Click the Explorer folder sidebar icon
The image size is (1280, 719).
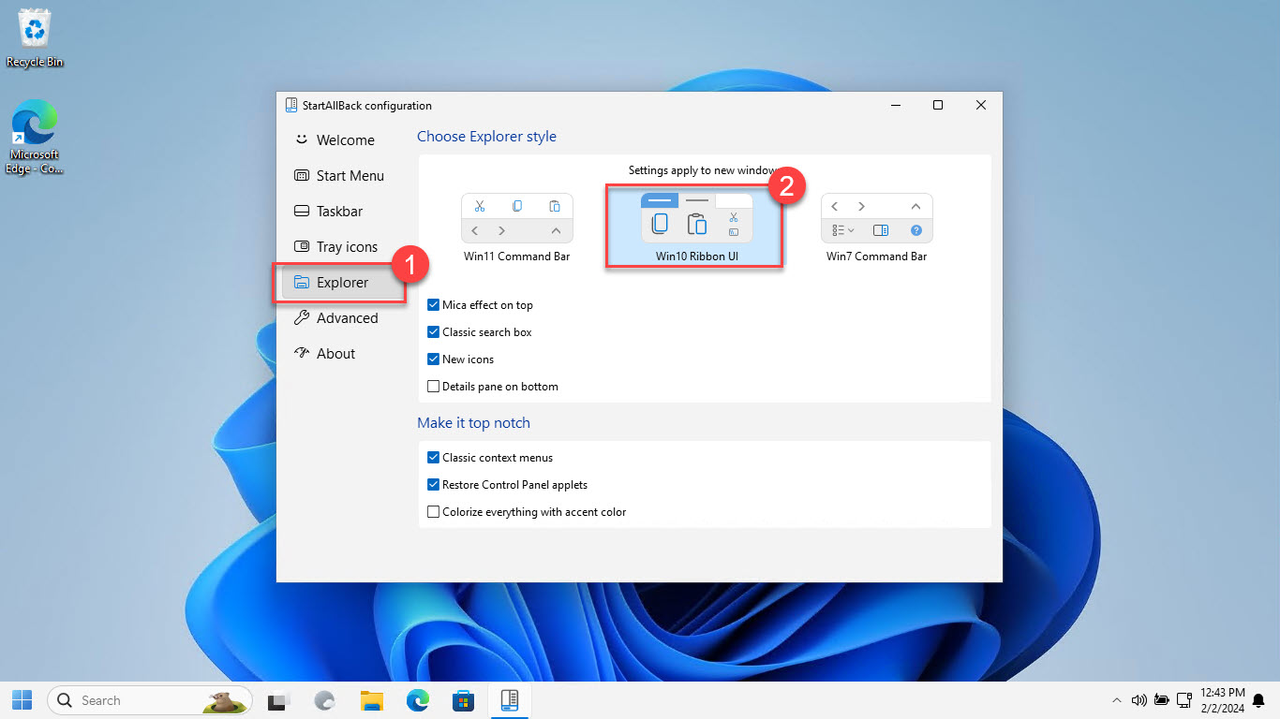click(x=302, y=282)
